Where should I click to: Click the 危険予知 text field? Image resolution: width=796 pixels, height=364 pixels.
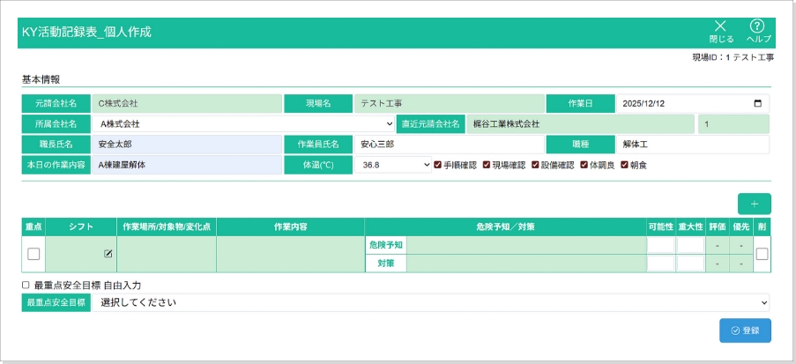click(x=525, y=245)
